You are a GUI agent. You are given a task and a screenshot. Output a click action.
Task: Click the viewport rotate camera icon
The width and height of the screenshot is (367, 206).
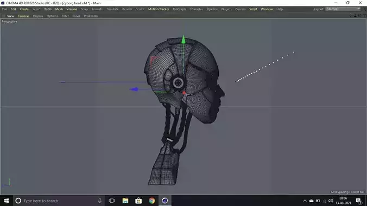[360, 16]
